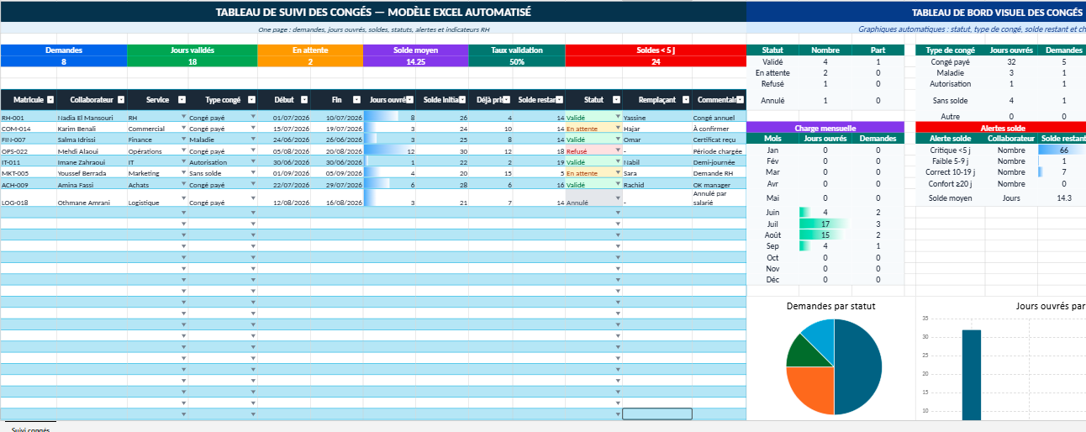Click the Août row in Charge mensuelle
The height and width of the screenshot is (432, 1086).
825,234
